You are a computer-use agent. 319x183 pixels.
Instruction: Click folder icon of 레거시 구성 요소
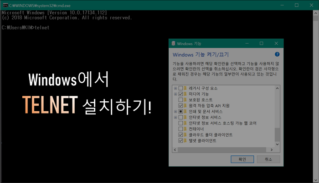pyautogui.click(x=185, y=88)
